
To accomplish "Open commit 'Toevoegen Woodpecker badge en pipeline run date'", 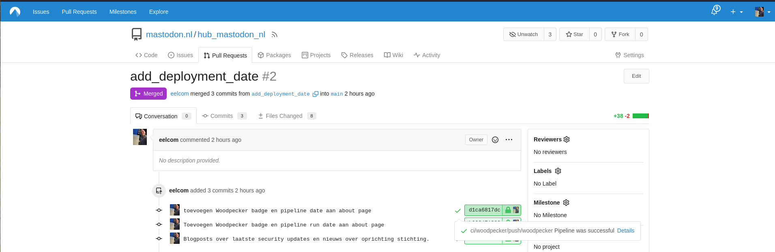I will (283, 225).
